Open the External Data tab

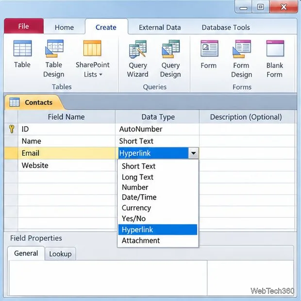160,27
